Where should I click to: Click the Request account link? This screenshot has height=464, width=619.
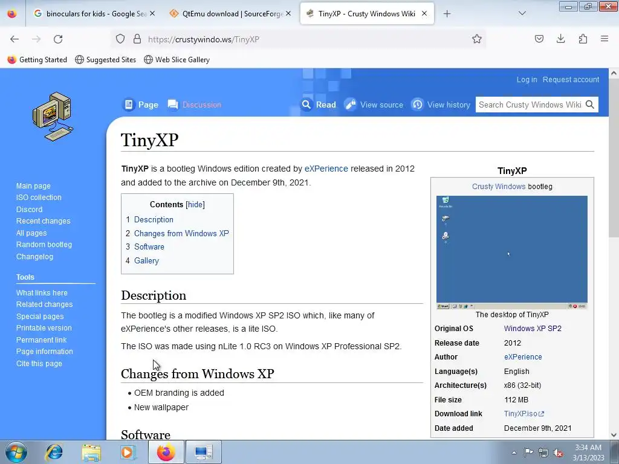point(571,80)
